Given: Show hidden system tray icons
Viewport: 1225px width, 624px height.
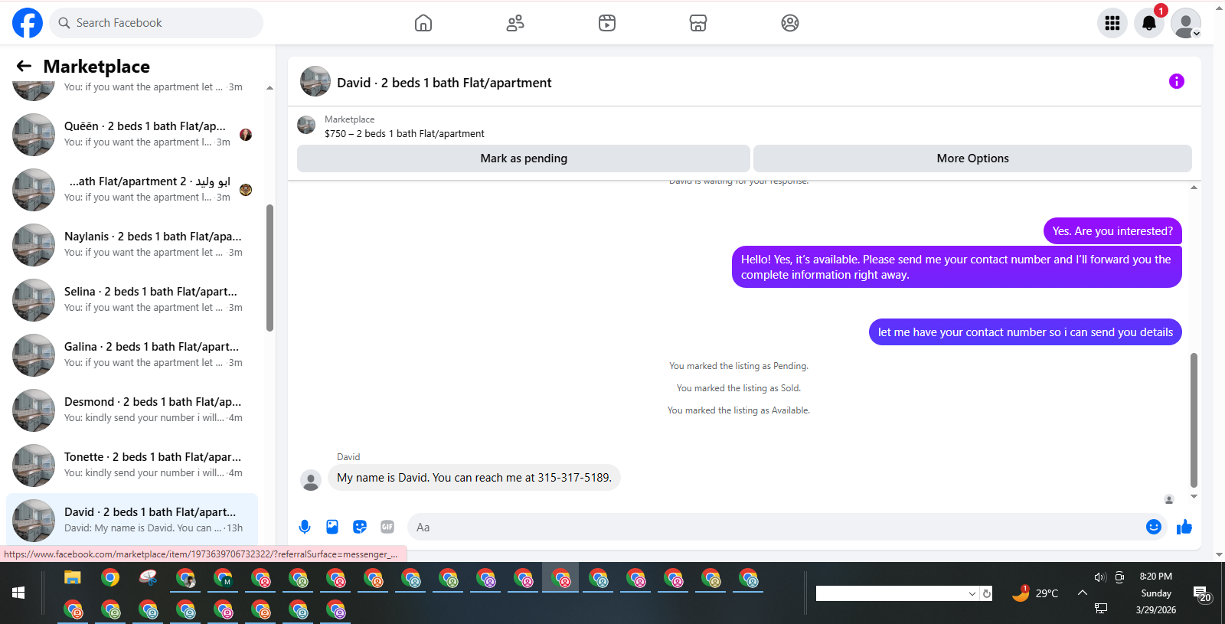Looking at the screenshot, I should point(1083,593).
